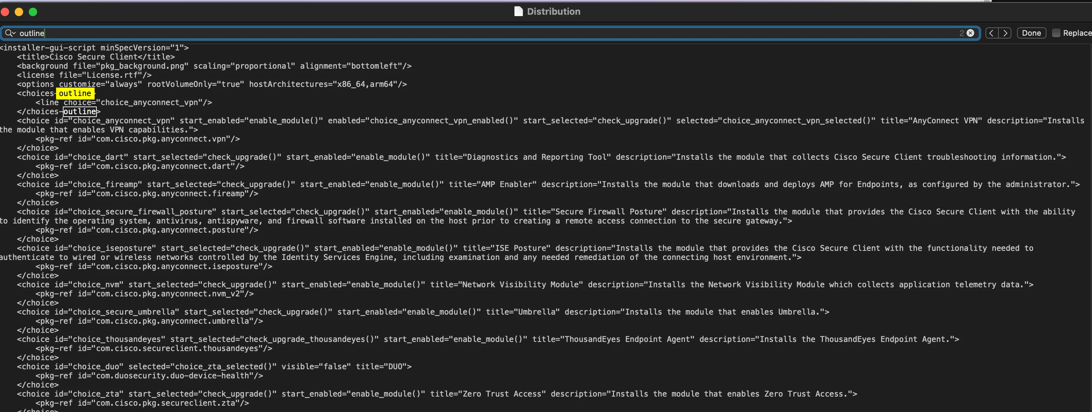Image resolution: width=1092 pixels, height=412 pixels.
Task: Click the line choice="choice_anyconnect_vpn" entry
Action: (124, 103)
